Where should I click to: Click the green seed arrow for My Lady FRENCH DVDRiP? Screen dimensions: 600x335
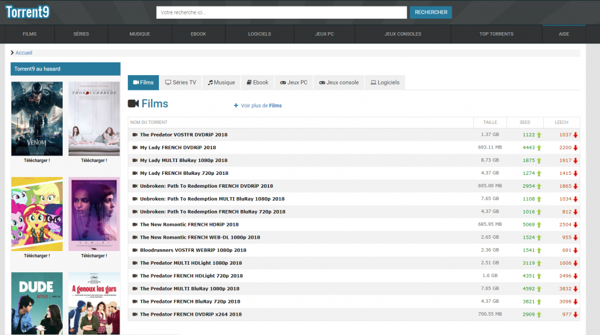coord(539,148)
